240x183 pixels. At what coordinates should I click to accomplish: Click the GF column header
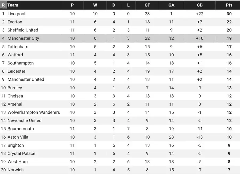[x=147, y=5]
